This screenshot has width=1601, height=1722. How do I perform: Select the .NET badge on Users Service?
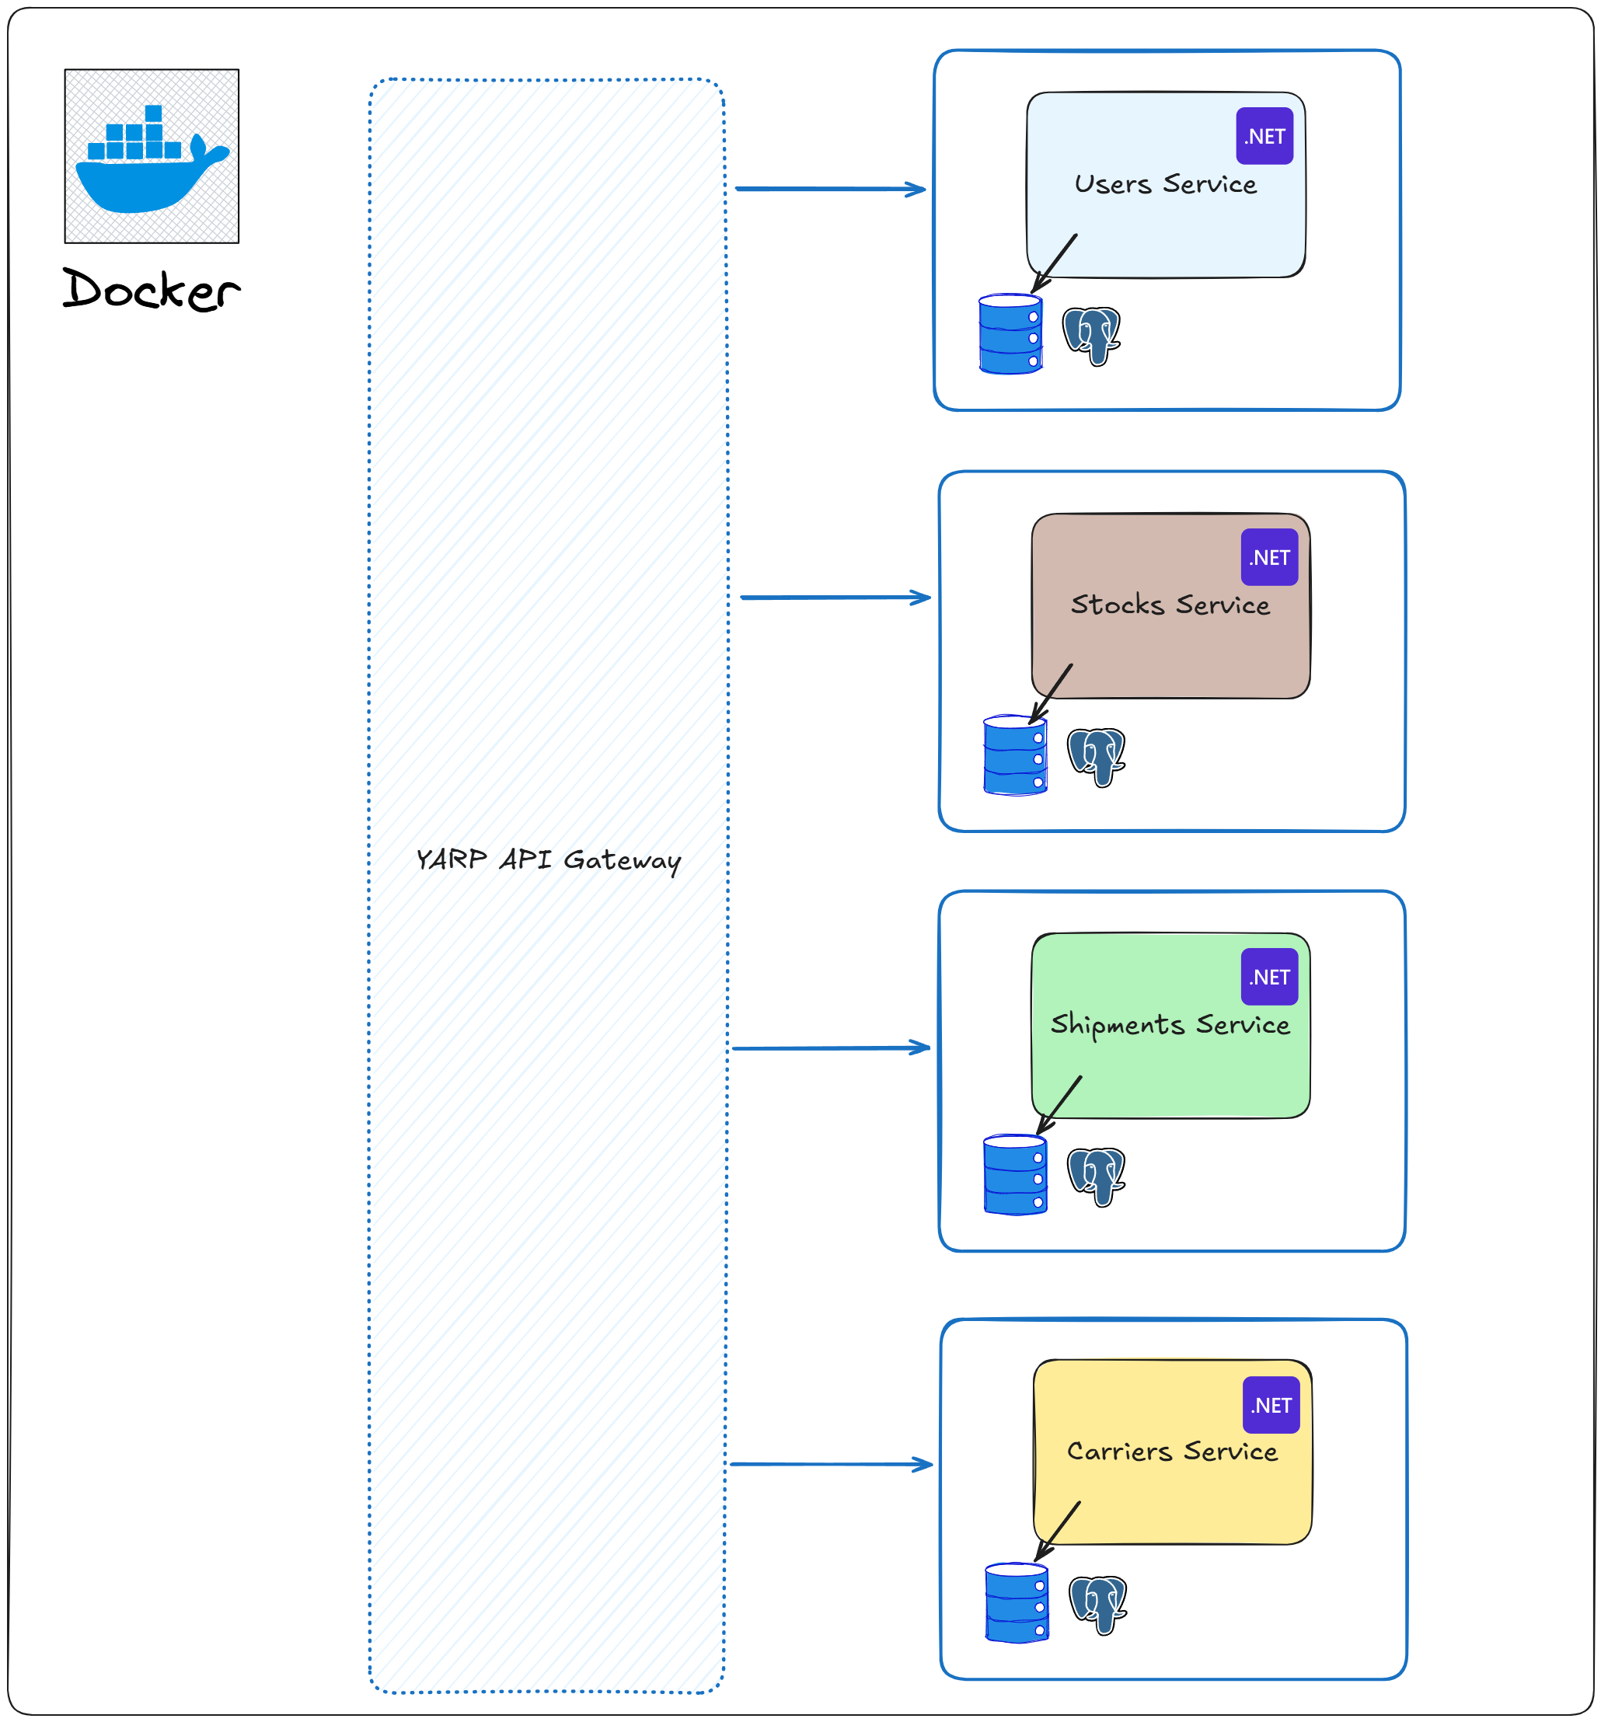pos(1264,136)
